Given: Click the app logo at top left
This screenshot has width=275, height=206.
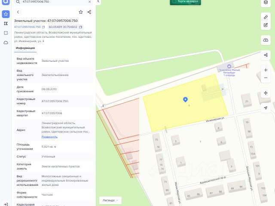Looking at the screenshot, I should coord(6,2).
